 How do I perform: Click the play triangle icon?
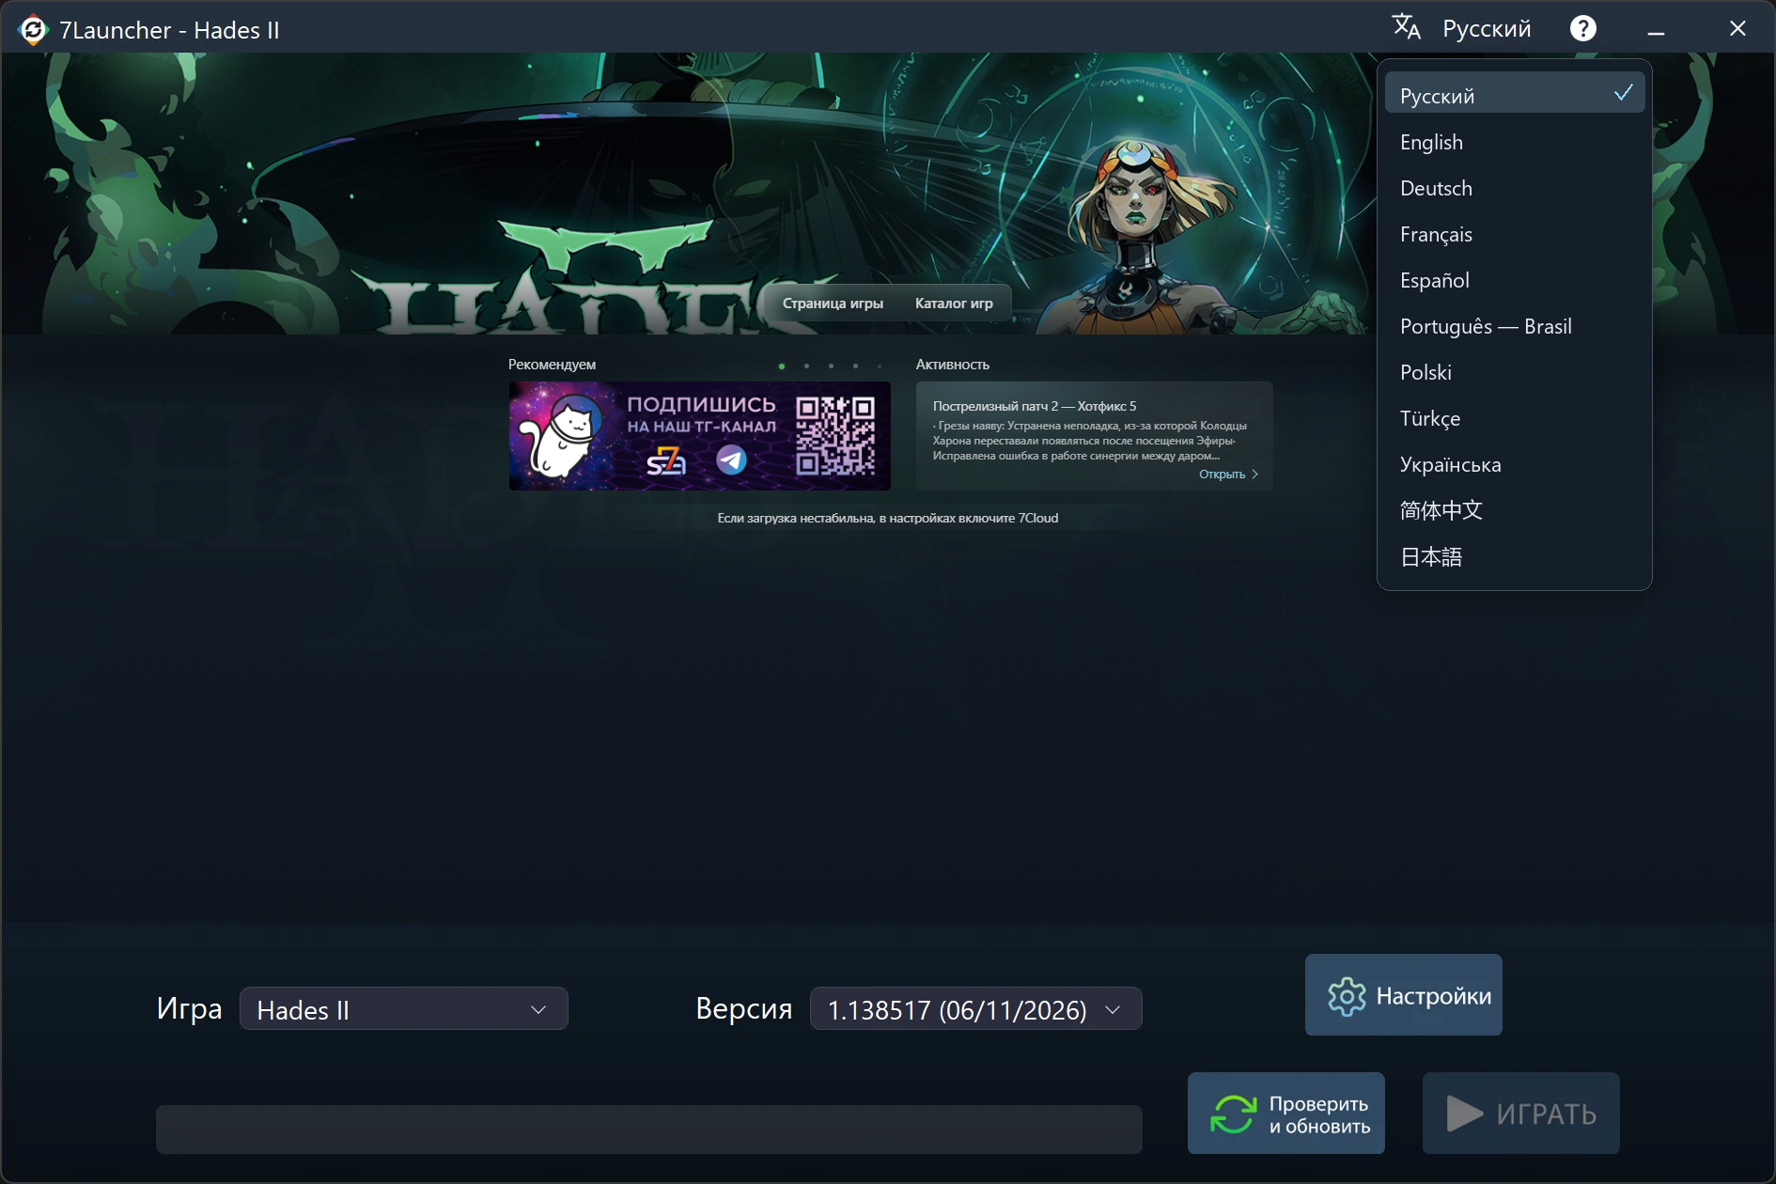pyautogui.click(x=1464, y=1114)
